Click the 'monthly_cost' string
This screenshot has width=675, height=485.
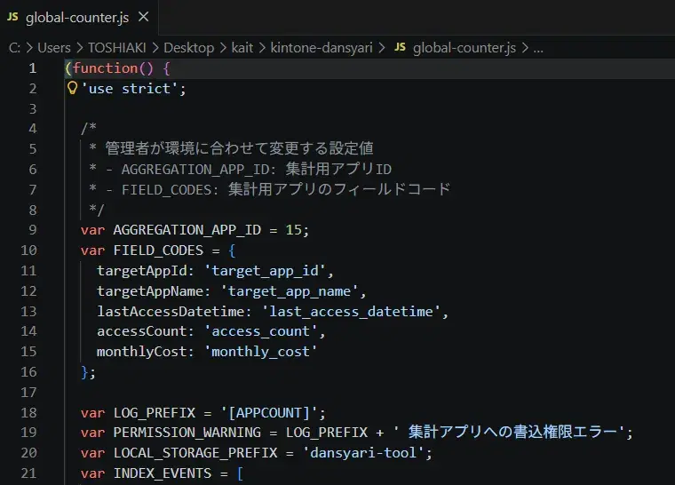(261, 352)
